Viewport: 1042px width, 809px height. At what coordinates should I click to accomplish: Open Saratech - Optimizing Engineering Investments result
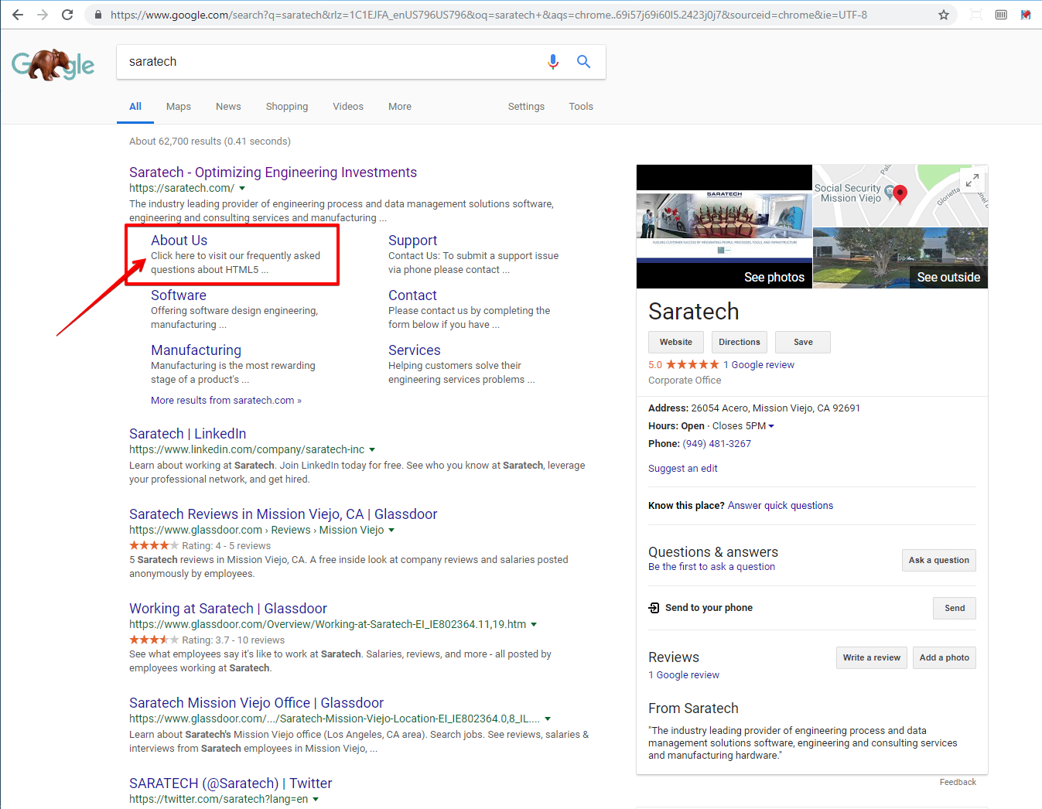point(273,172)
